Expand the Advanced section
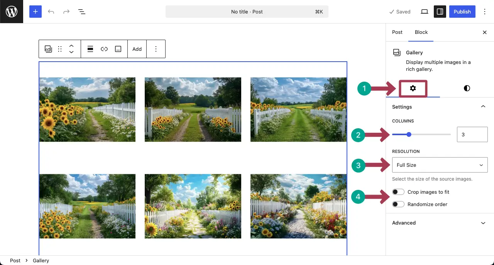The height and width of the screenshot is (265, 494). [440, 223]
